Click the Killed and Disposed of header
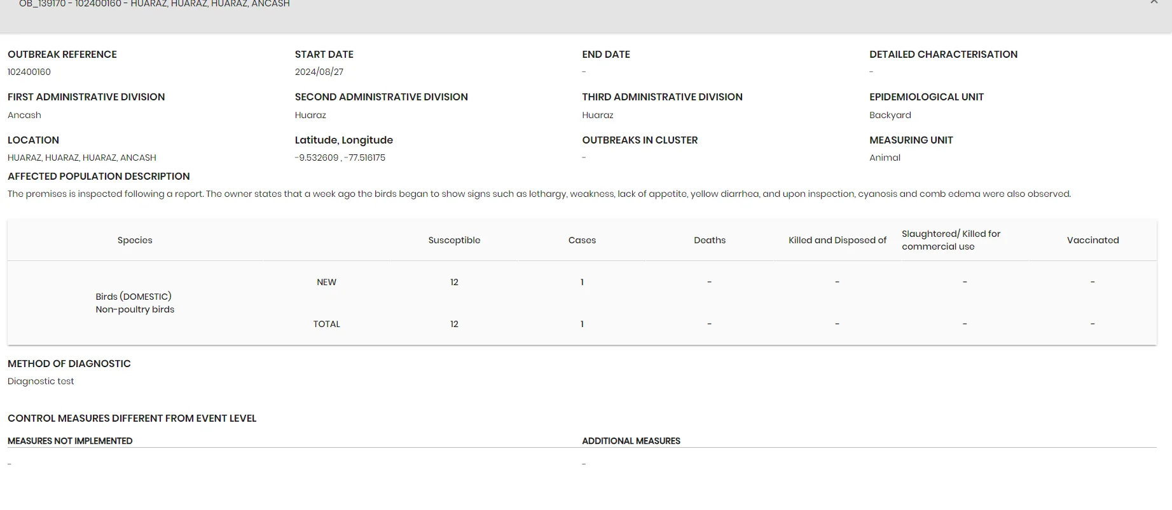This screenshot has width=1172, height=510. (x=838, y=240)
